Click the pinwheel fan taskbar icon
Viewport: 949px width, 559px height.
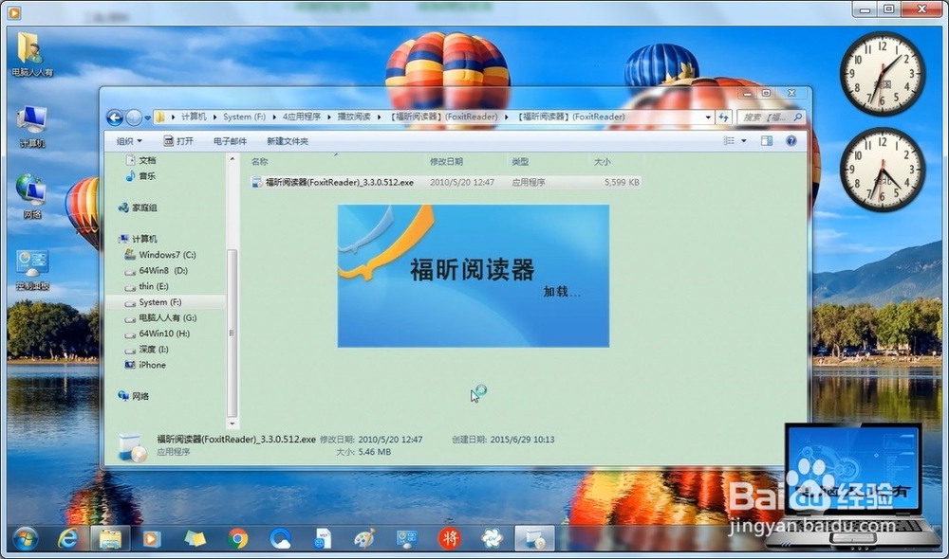[492, 538]
